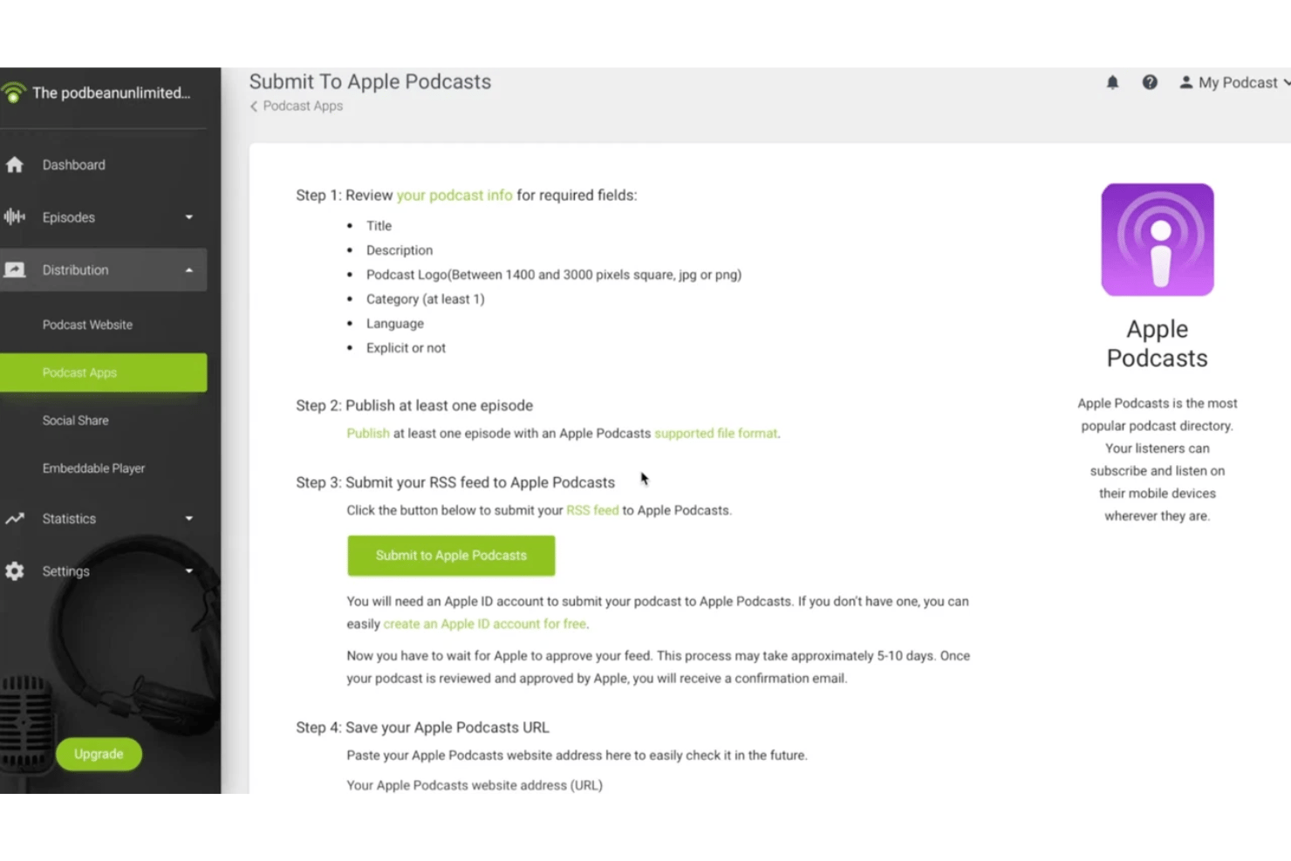Screen dimensions: 1291x861
Task: Click the Apple Podcasts purple logo
Action: (1157, 240)
